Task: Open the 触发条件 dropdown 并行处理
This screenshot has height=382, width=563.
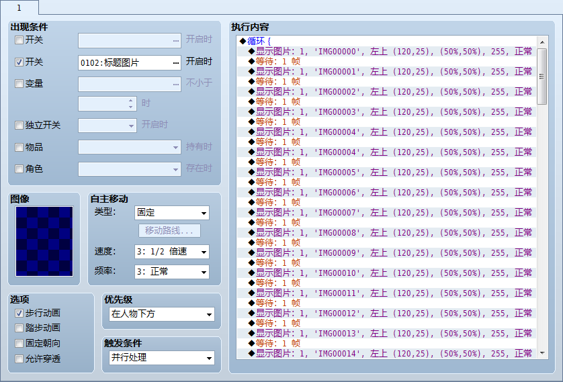Action: click(x=162, y=358)
